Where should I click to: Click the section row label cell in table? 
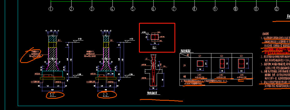point(185,65)
